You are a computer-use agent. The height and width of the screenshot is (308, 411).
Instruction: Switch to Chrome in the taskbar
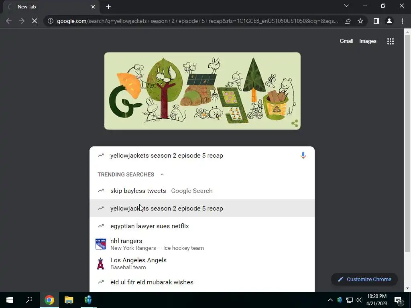(49, 300)
